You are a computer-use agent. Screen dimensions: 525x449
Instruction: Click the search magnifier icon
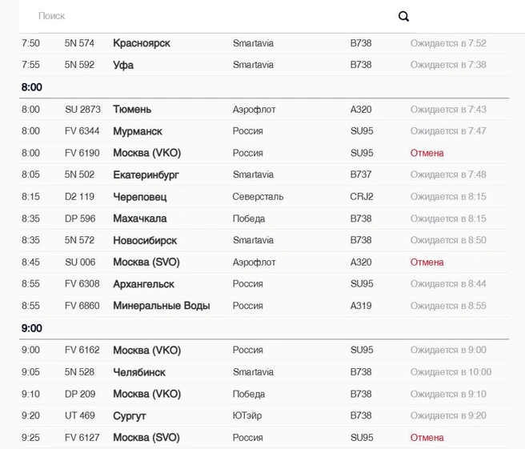coord(403,16)
